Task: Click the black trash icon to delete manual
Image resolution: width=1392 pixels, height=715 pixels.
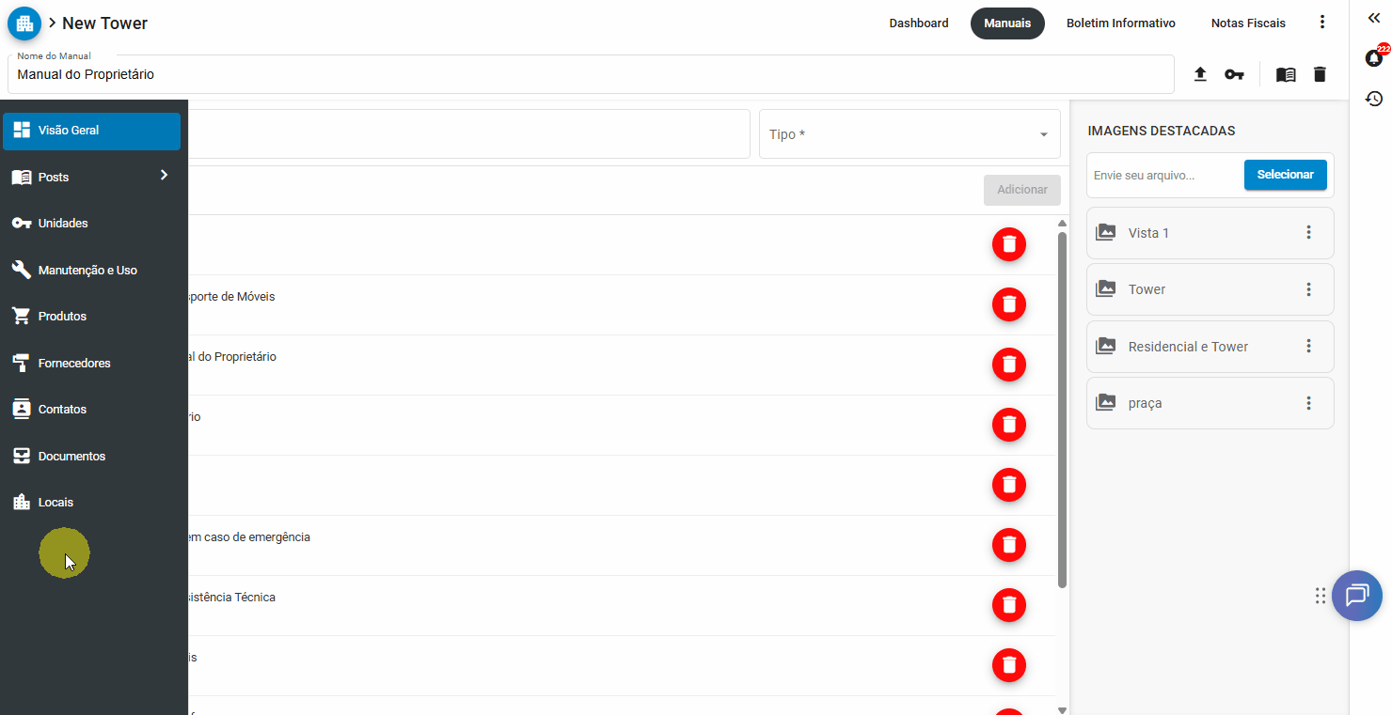Action: pos(1320,74)
